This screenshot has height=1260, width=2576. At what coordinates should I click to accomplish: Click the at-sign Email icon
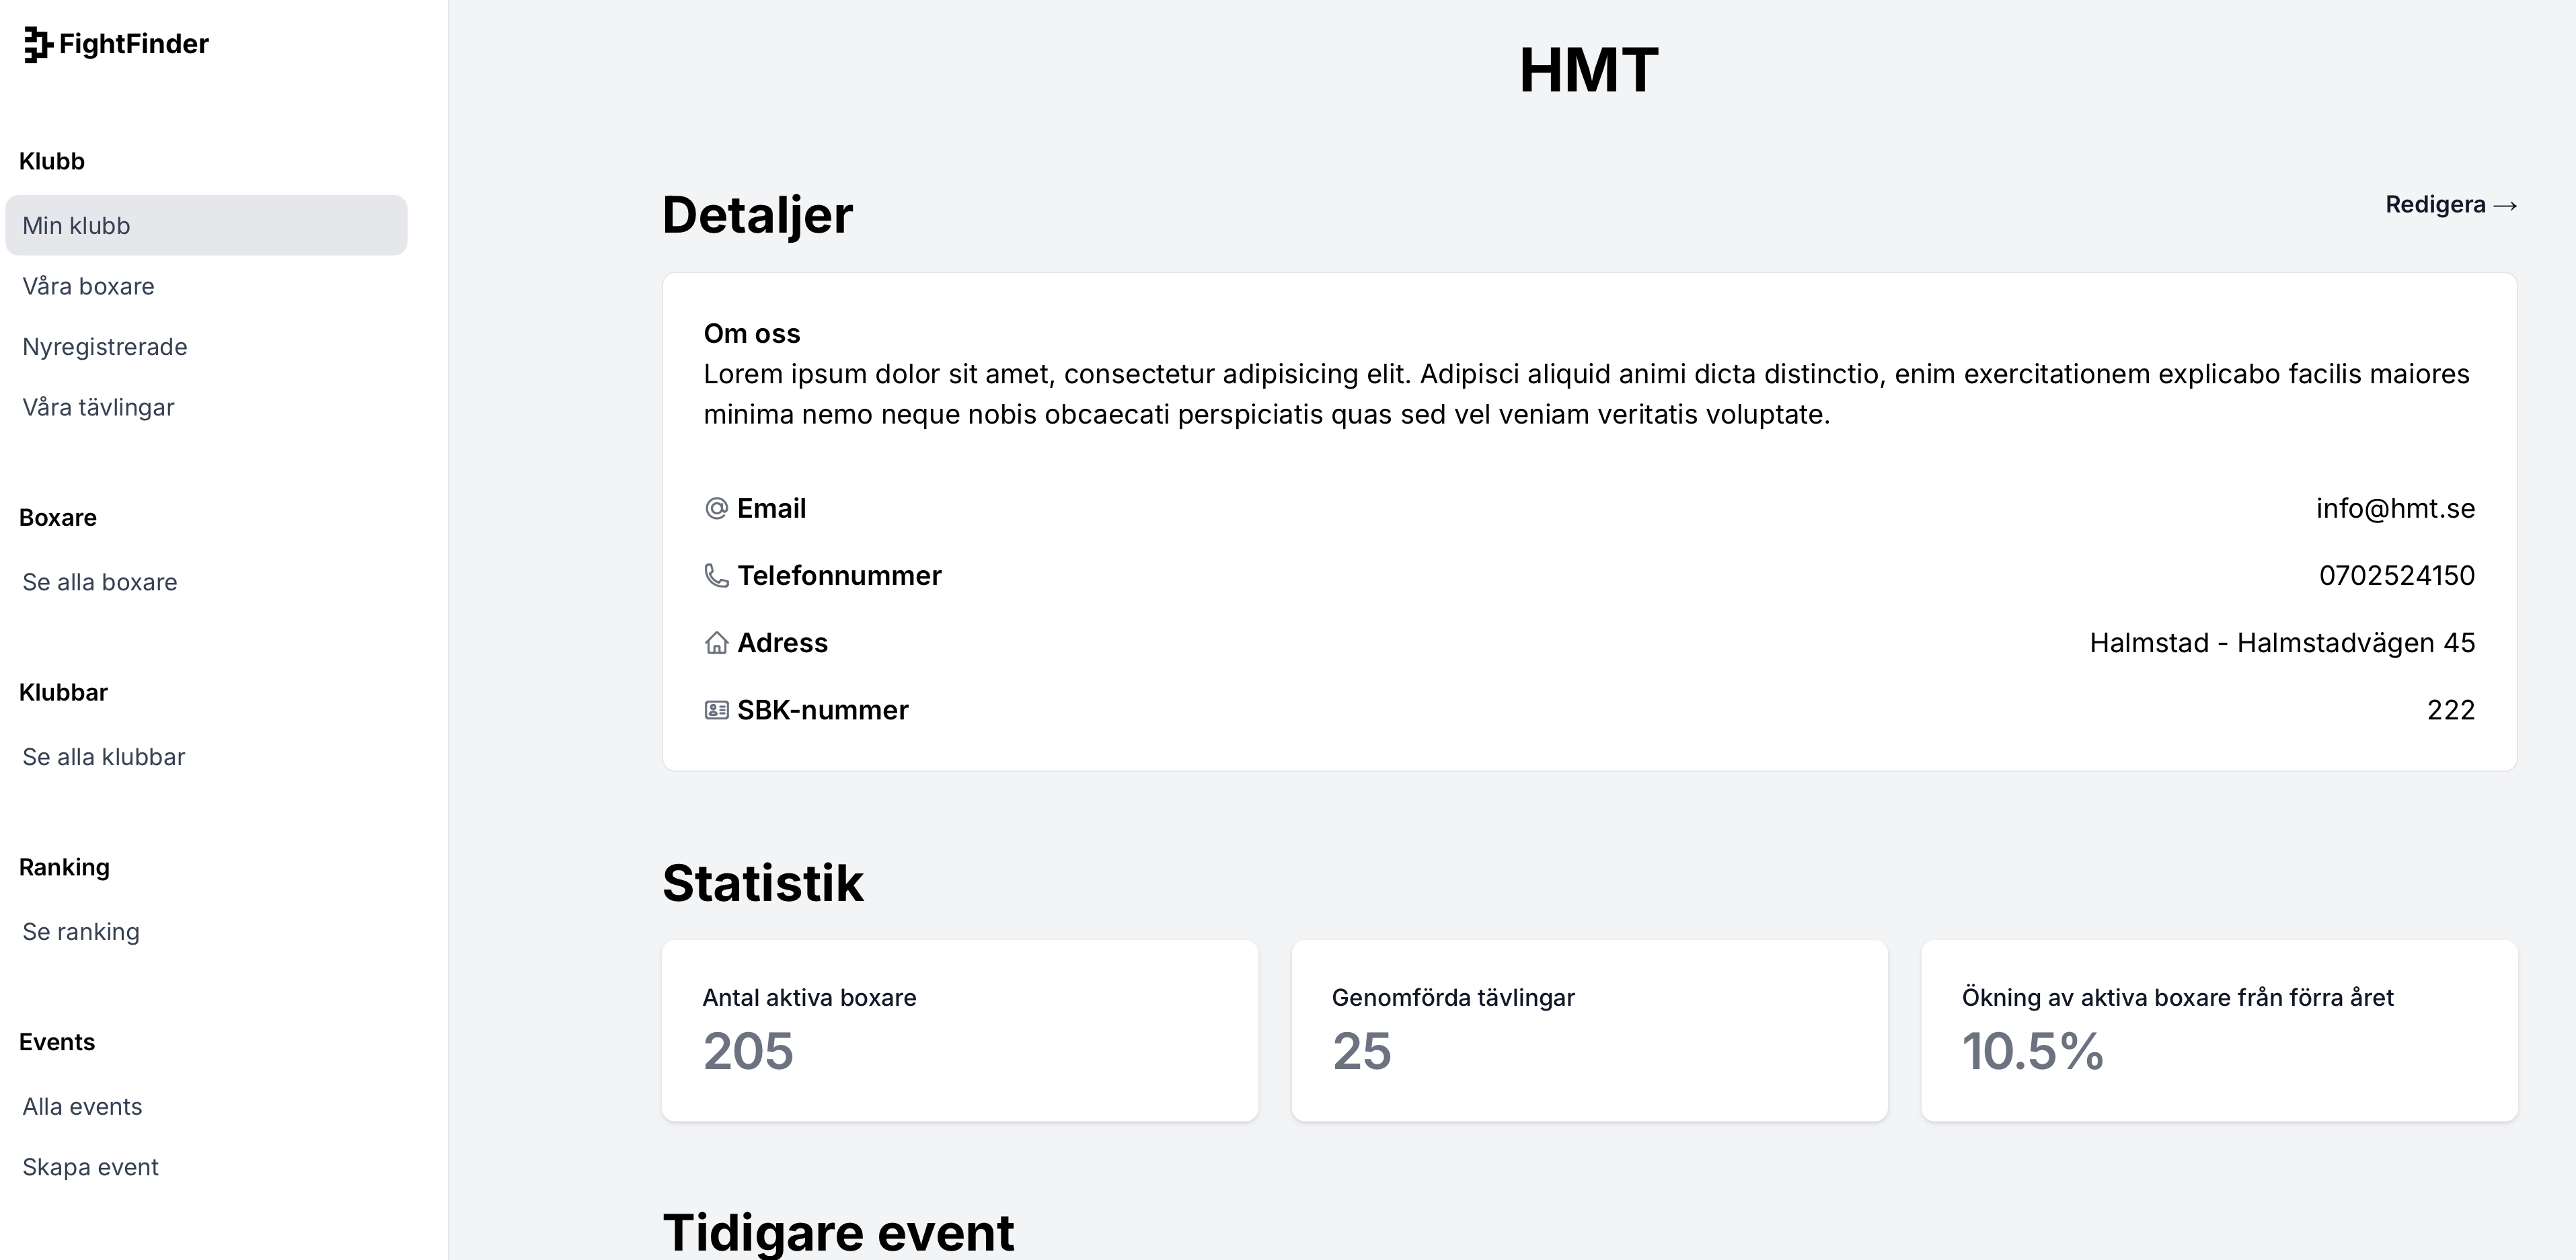point(716,509)
